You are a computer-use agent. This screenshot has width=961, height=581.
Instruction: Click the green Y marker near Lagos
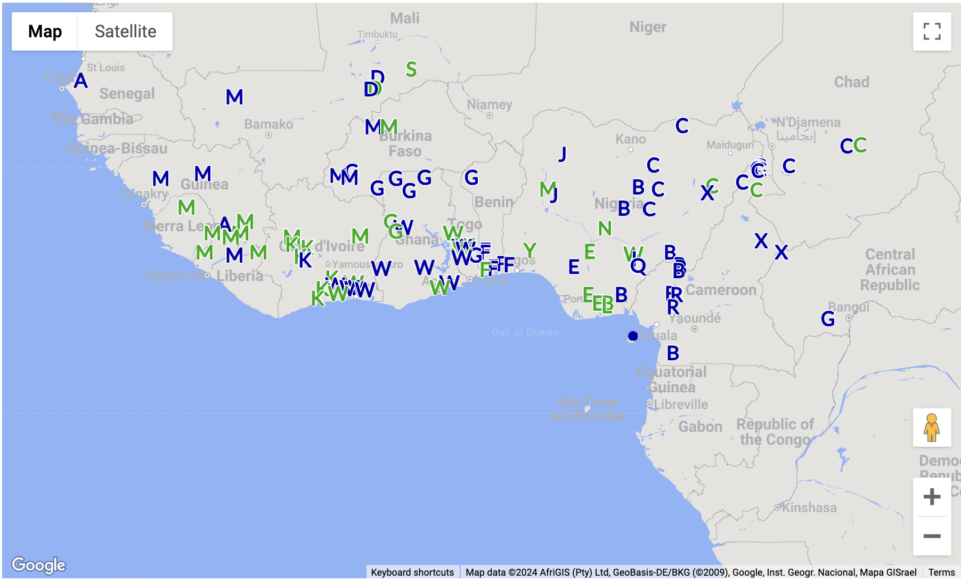[530, 250]
